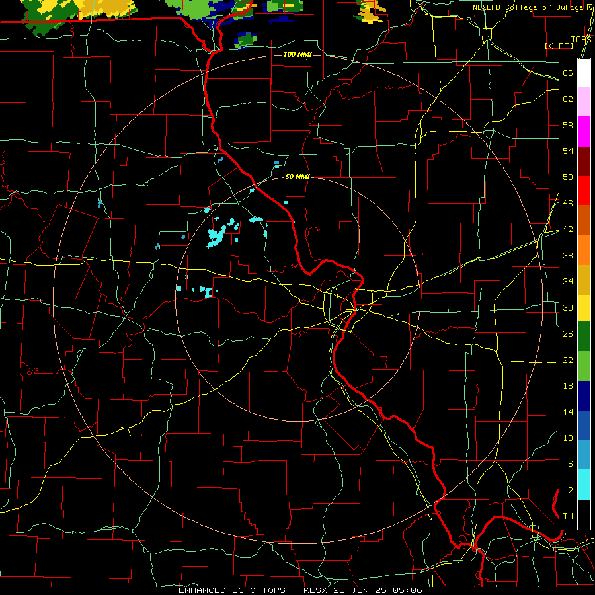Click the 22 legend value
Screen dimensions: 595x595
coord(568,360)
